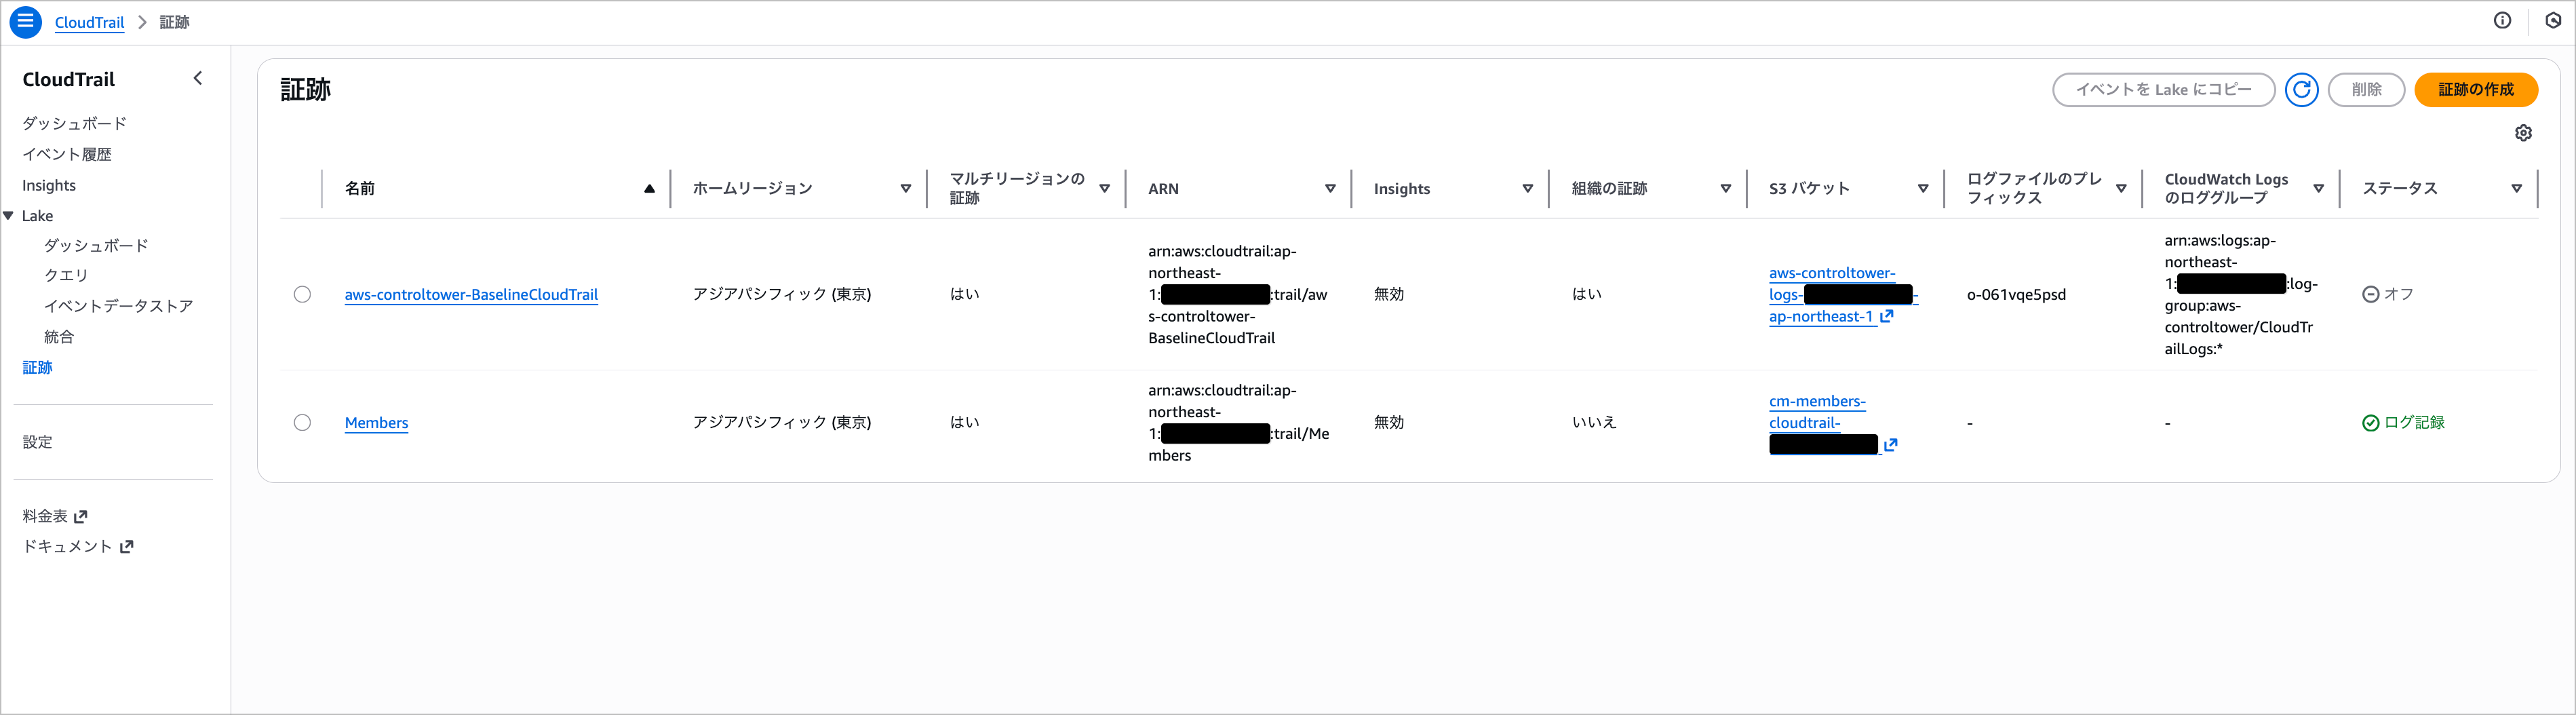Click the refresh trails icon button

click(2301, 90)
